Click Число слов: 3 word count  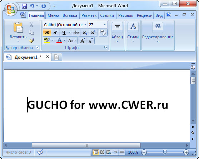click(18, 152)
